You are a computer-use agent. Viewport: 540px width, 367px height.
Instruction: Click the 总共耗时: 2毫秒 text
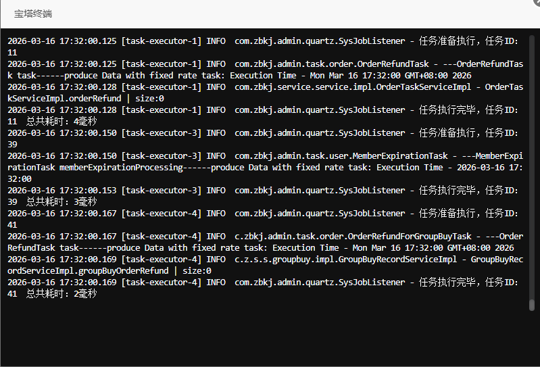point(62,294)
